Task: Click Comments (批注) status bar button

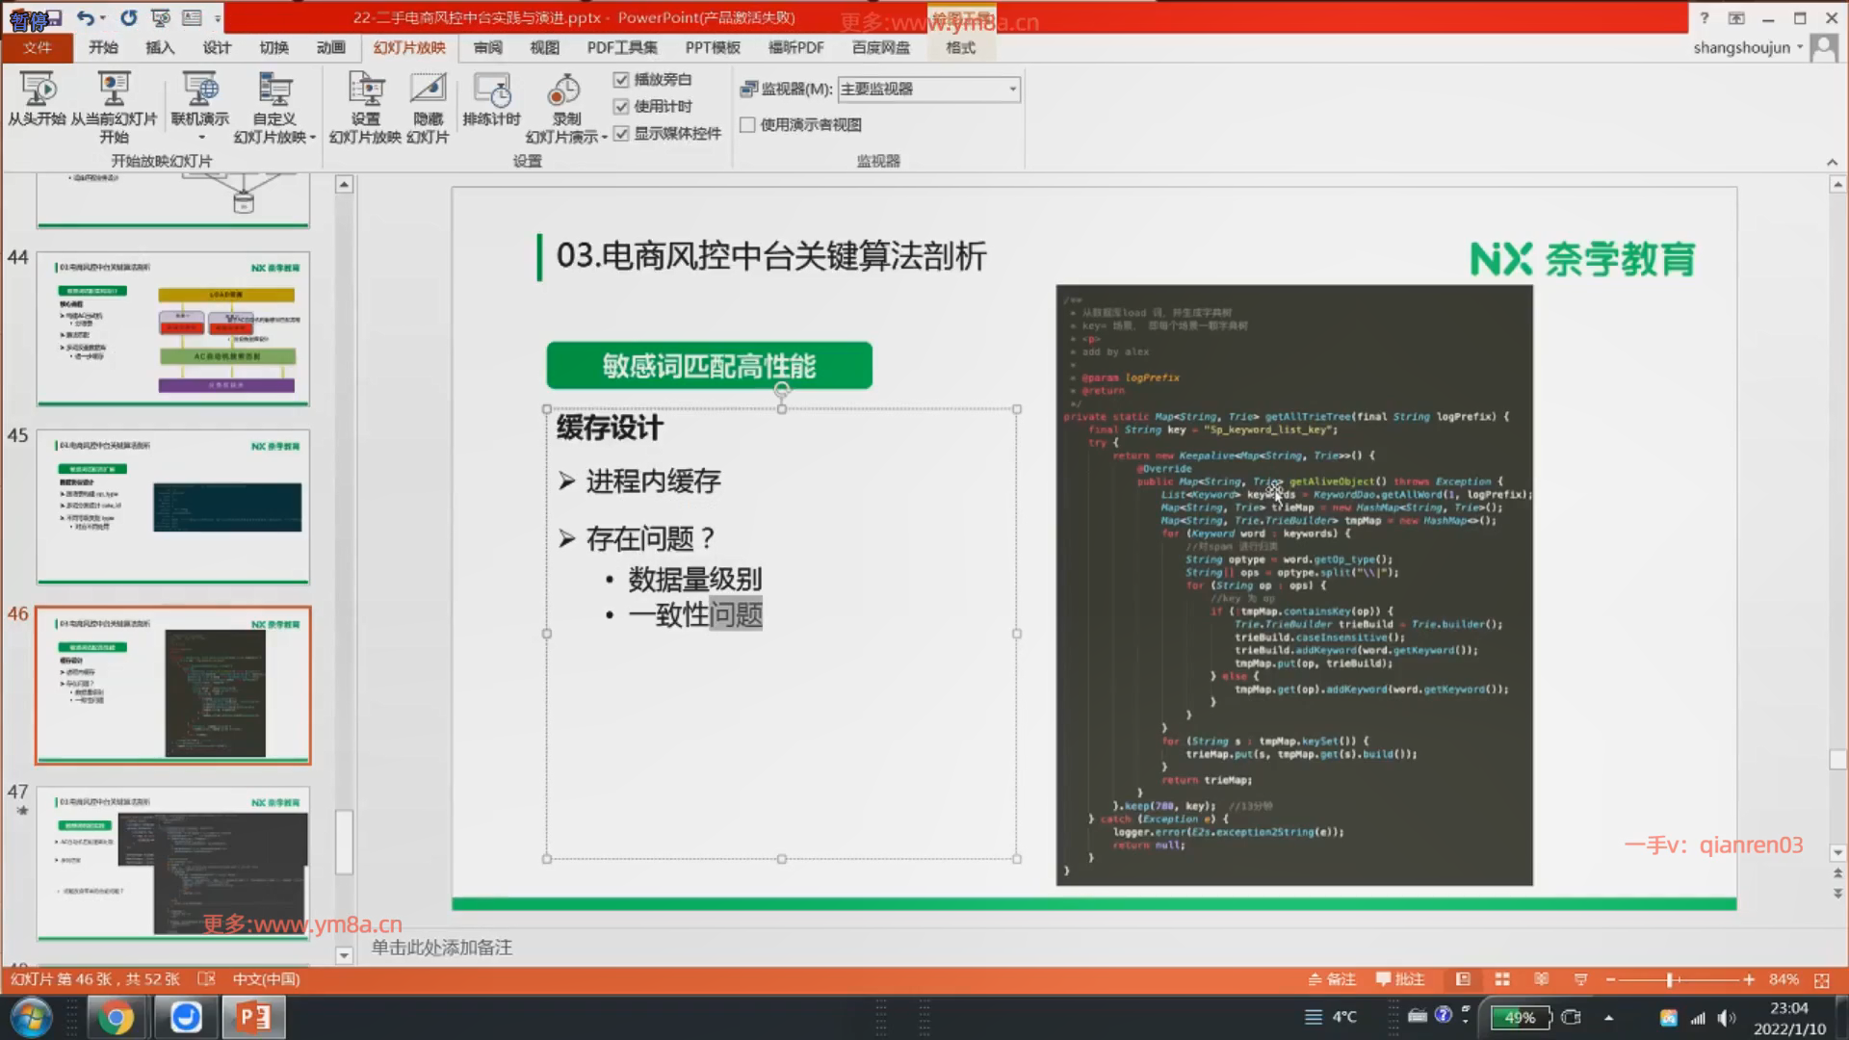Action: (1399, 979)
